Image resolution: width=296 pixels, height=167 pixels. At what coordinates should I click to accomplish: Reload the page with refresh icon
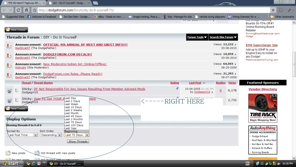pos(18,10)
